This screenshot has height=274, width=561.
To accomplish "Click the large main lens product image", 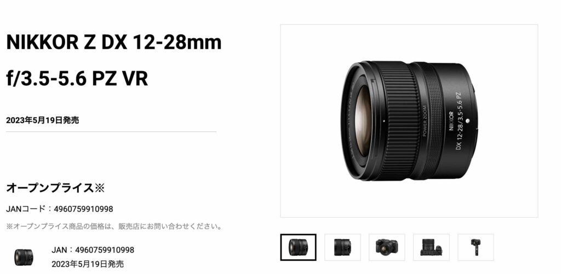I will point(409,121).
